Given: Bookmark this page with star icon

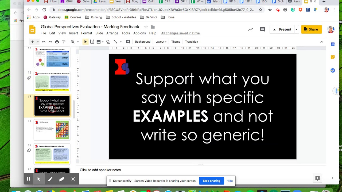Looking at the screenshot, I should click(x=261, y=10).
